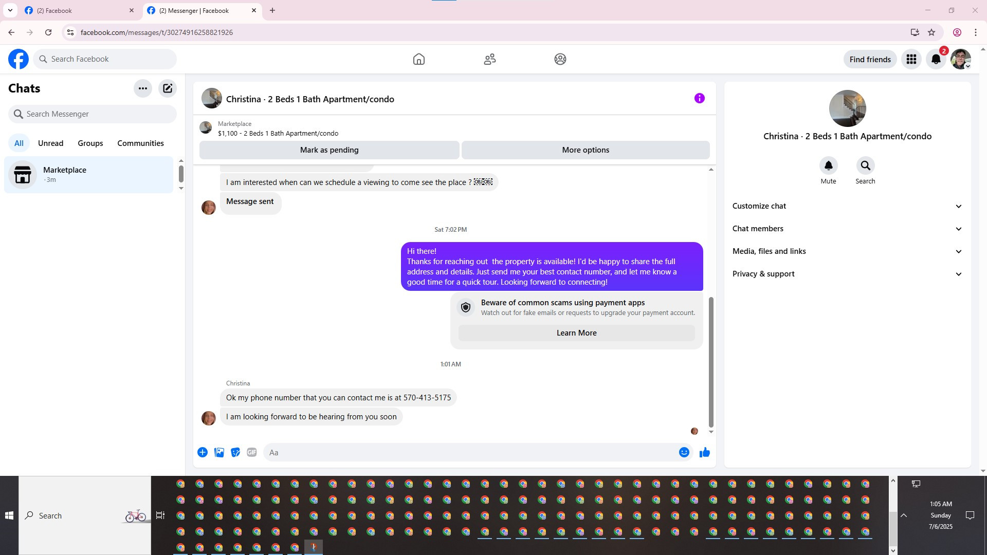
Task: Expand Customize chat section
Action: coord(847,206)
